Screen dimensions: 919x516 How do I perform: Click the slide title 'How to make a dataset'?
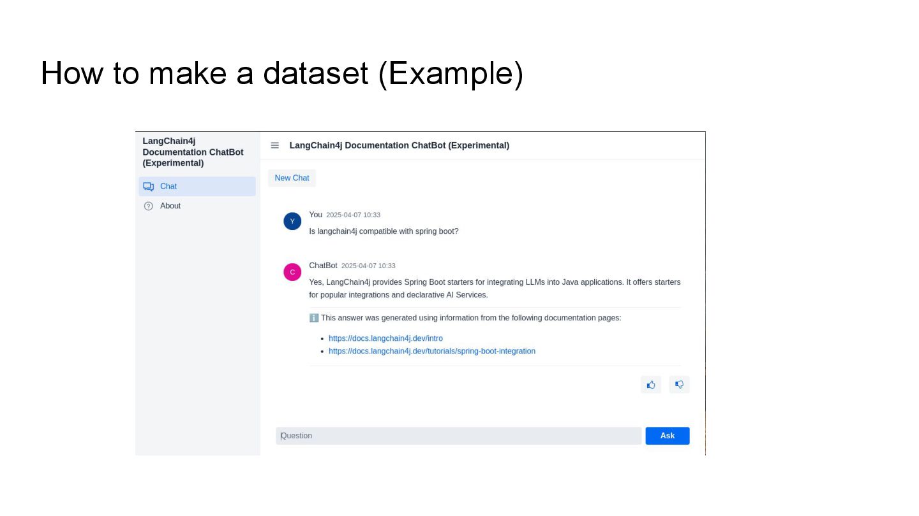[281, 73]
